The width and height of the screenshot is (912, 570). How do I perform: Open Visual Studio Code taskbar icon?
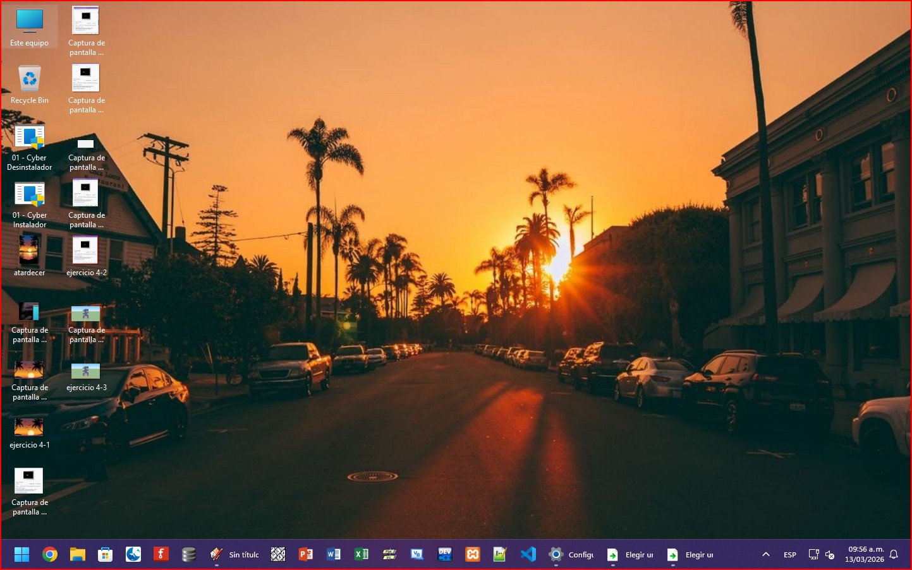(528, 554)
